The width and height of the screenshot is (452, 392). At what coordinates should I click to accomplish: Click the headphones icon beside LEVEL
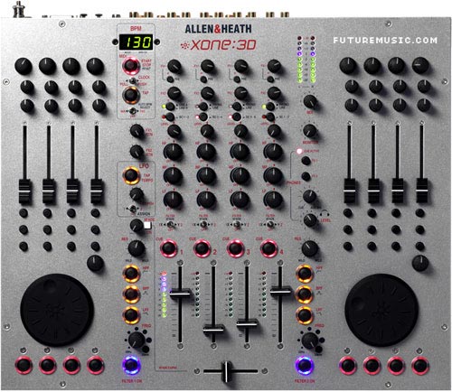click(325, 213)
